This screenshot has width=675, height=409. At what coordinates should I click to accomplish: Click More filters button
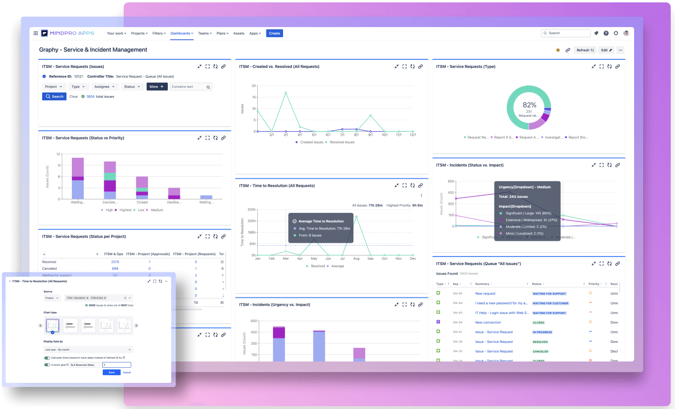point(157,87)
